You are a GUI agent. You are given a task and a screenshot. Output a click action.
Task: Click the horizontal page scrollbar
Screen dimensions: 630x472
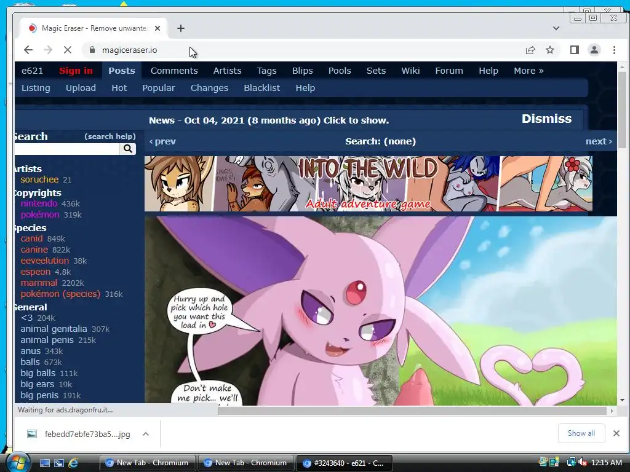tap(412, 411)
